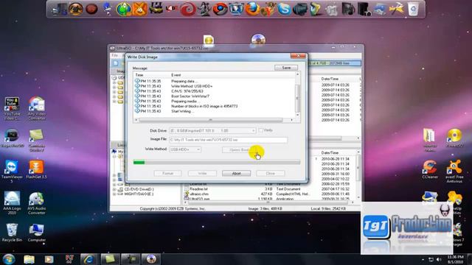Expand the CD/DVD Drive(D:) tree node
The width and height of the screenshot is (472, 265).
(x=114, y=189)
